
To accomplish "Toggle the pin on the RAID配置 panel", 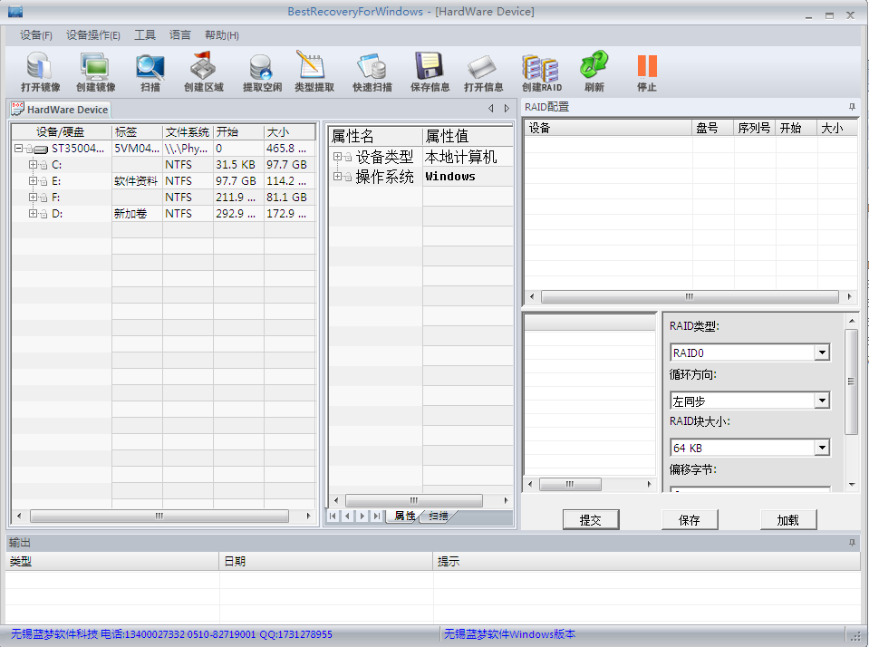I will [851, 107].
